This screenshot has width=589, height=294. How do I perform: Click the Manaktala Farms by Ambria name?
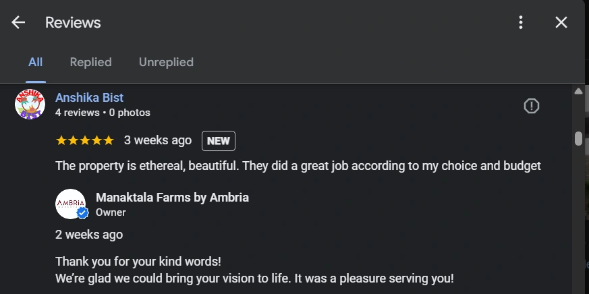172,198
